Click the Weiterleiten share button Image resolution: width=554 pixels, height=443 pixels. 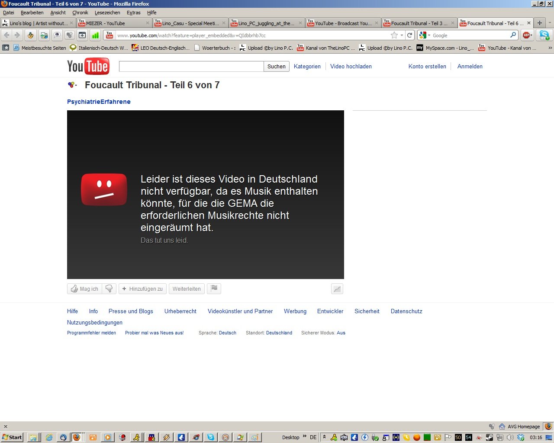187,289
